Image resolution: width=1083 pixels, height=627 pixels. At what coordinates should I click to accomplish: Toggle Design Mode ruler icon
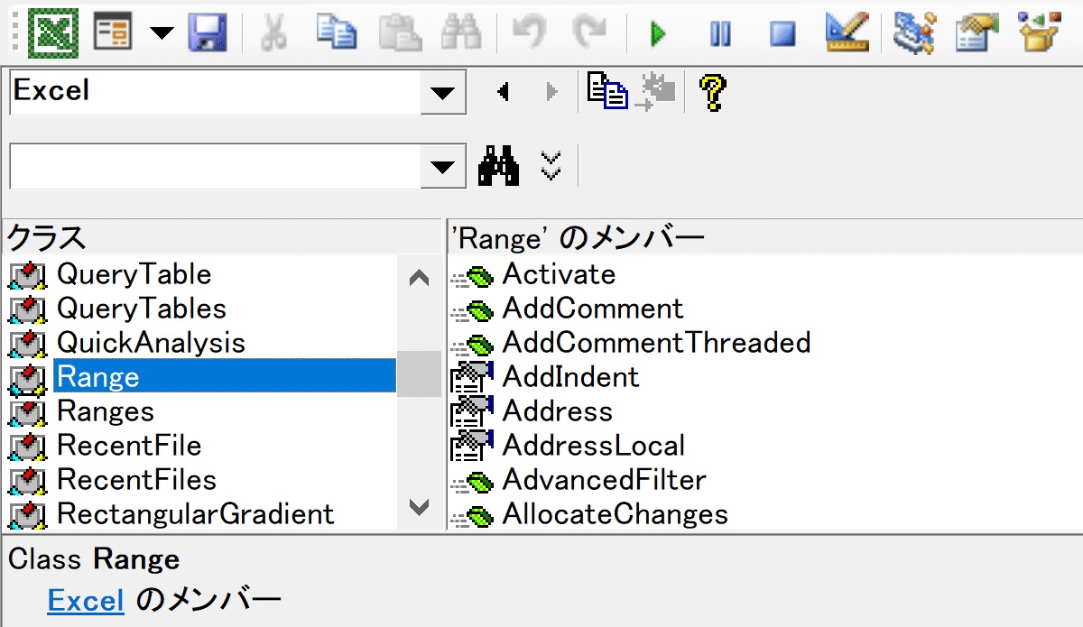pyautogui.click(x=847, y=32)
